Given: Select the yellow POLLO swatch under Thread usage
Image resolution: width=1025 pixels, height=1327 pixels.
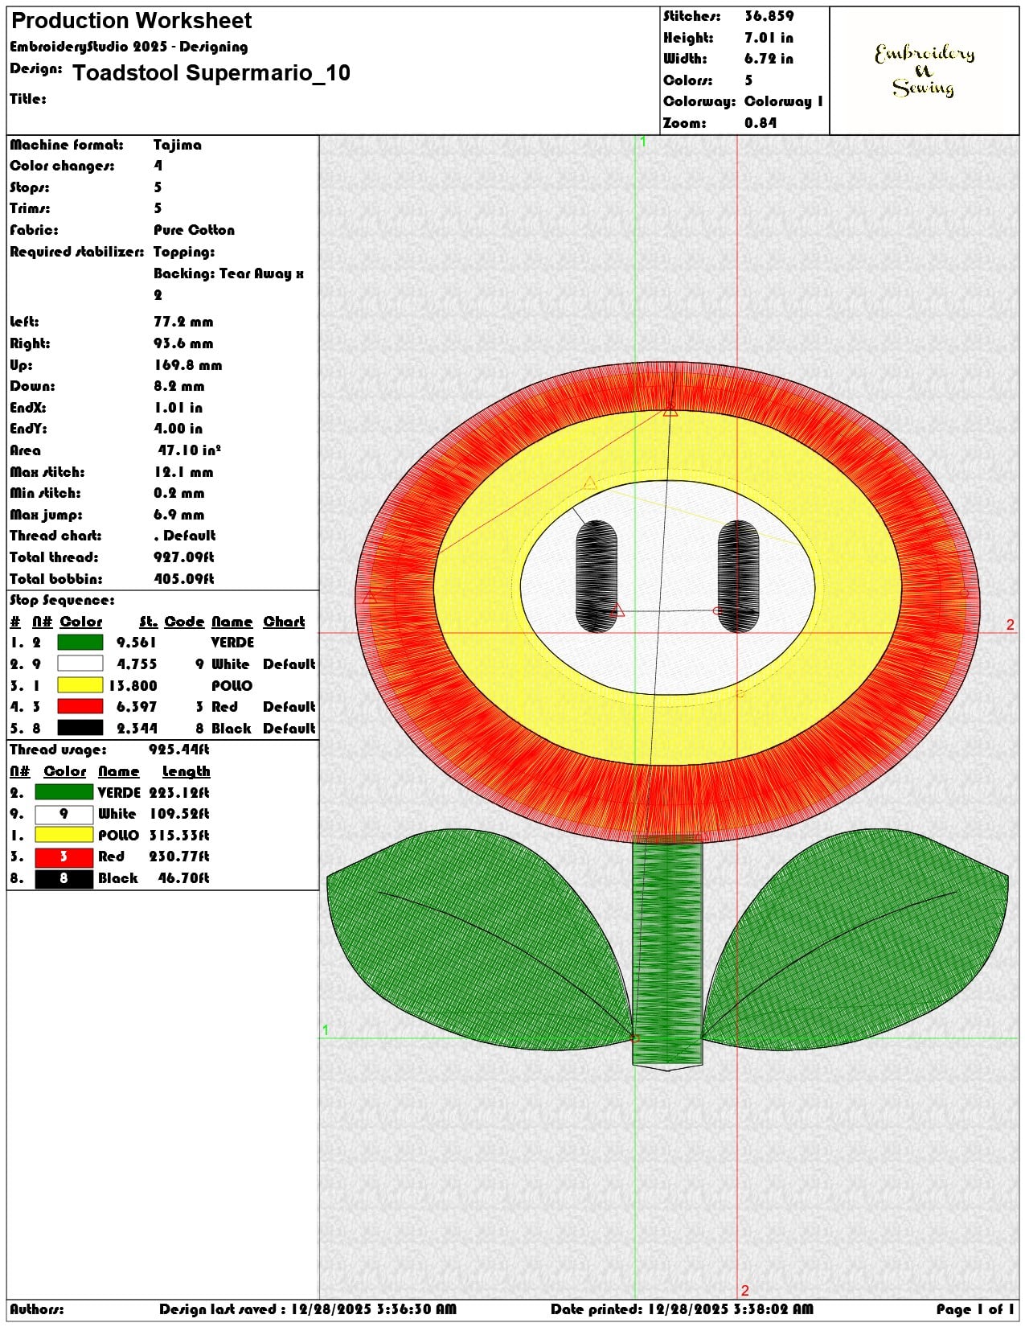Looking at the screenshot, I should pos(64,836).
